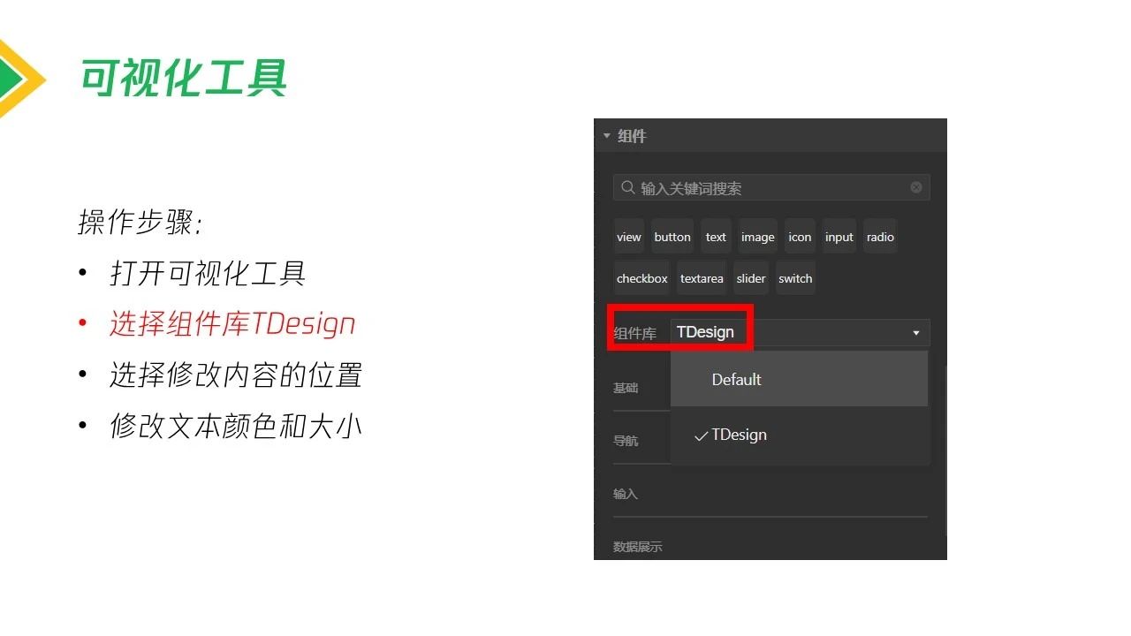
Task: Open the 组件库 TDesign combo box
Action: click(x=801, y=332)
